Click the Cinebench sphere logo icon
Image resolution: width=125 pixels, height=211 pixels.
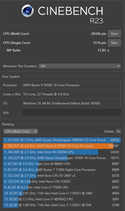click(28, 11)
